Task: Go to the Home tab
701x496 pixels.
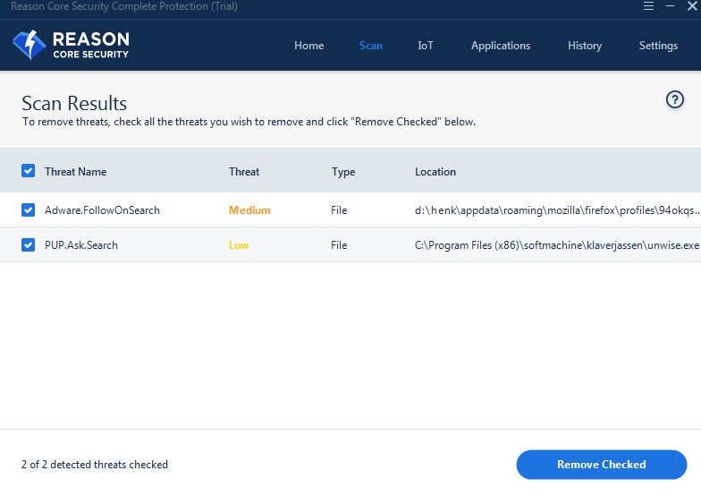Action: point(309,46)
